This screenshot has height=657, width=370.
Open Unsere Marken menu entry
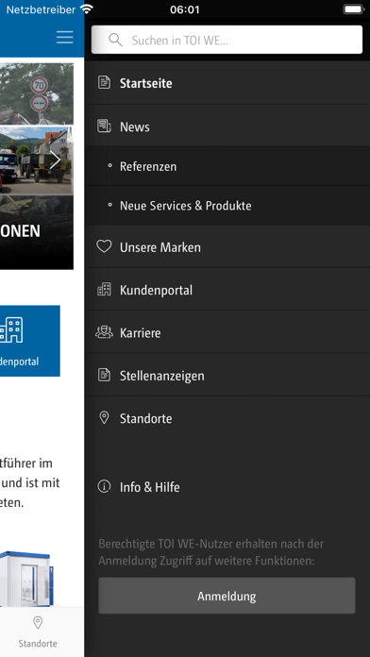(x=227, y=247)
